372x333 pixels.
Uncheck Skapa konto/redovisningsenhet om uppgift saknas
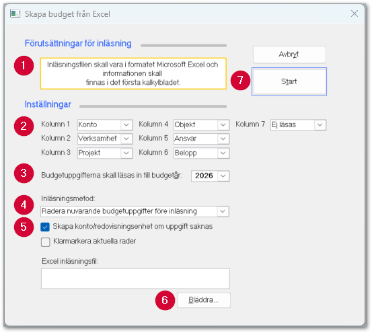(x=45, y=227)
